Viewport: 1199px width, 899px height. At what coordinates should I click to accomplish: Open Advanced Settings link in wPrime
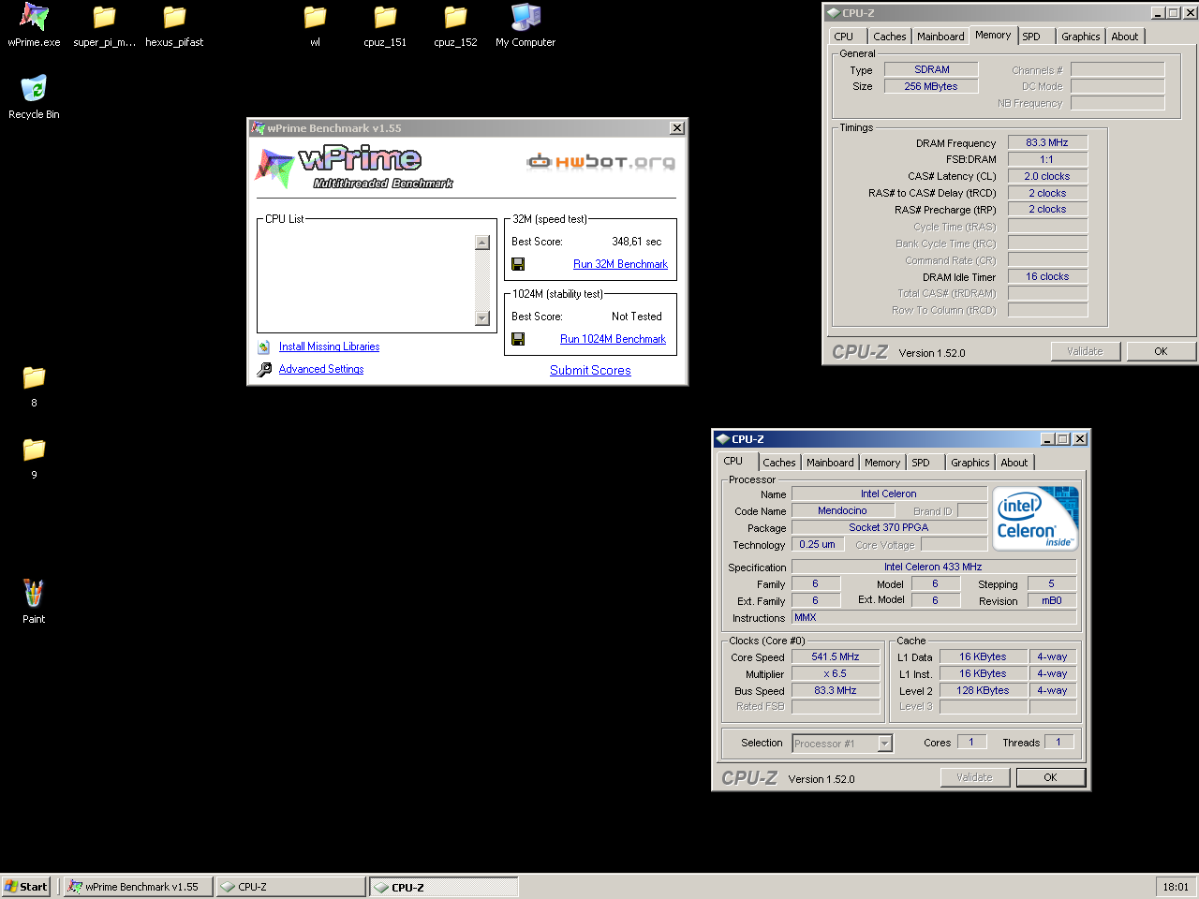coord(321,369)
